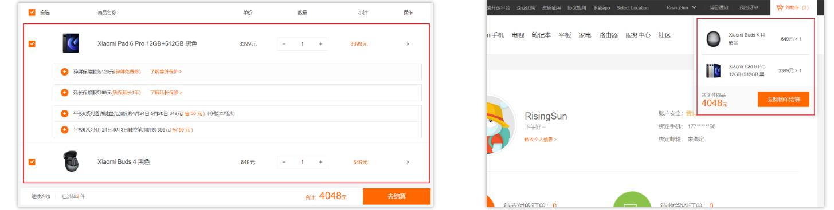The image size is (834, 210).
Task: Open 消息通知 in the top bar
Action: [x=718, y=7]
